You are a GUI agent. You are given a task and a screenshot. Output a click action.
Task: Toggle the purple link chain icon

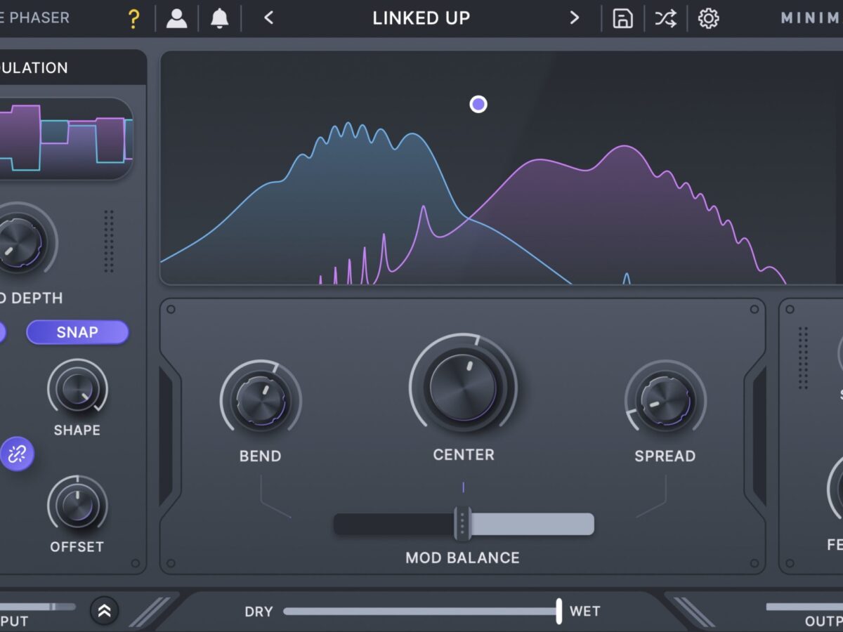pos(17,454)
